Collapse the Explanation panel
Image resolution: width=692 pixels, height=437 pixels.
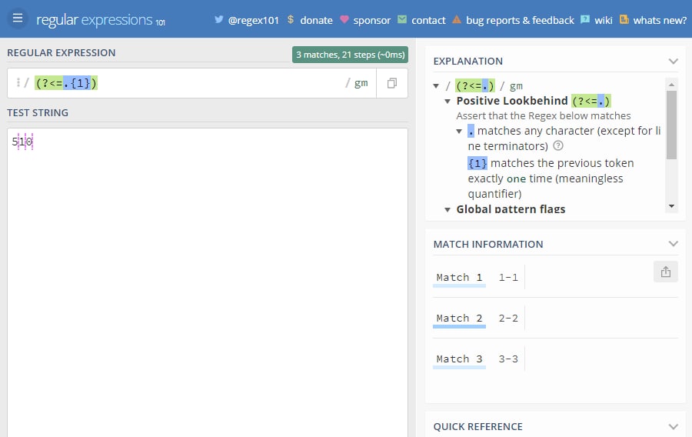pyautogui.click(x=673, y=61)
